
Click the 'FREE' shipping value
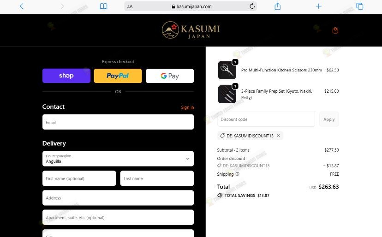tap(334, 174)
